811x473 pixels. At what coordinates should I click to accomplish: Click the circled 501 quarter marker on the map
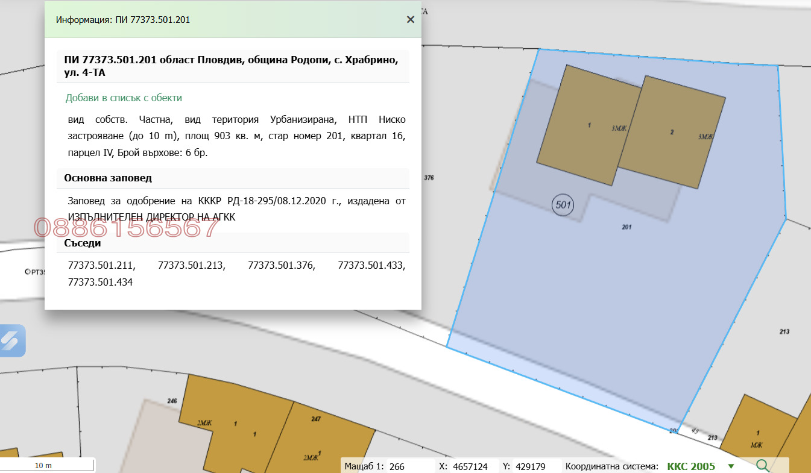tap(563, 205)
